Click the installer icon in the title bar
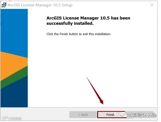The height and width of the screenshot is (122, 161). [4, 5]
